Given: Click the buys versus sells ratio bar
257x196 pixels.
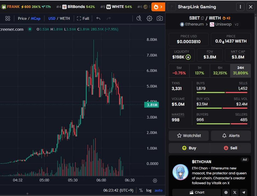Looking at the screenshot, I should [222, 93].
